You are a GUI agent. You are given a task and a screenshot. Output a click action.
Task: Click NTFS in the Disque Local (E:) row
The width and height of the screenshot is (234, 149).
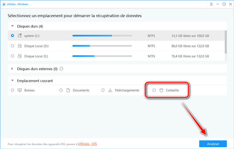coord(151,56)
